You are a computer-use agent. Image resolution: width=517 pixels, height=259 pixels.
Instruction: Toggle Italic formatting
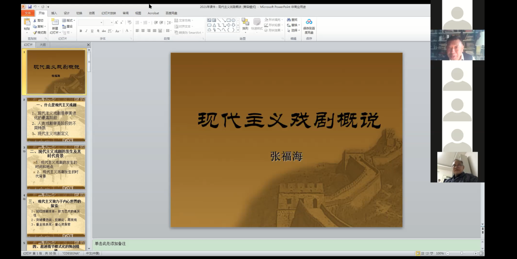(x=86, y=31)
